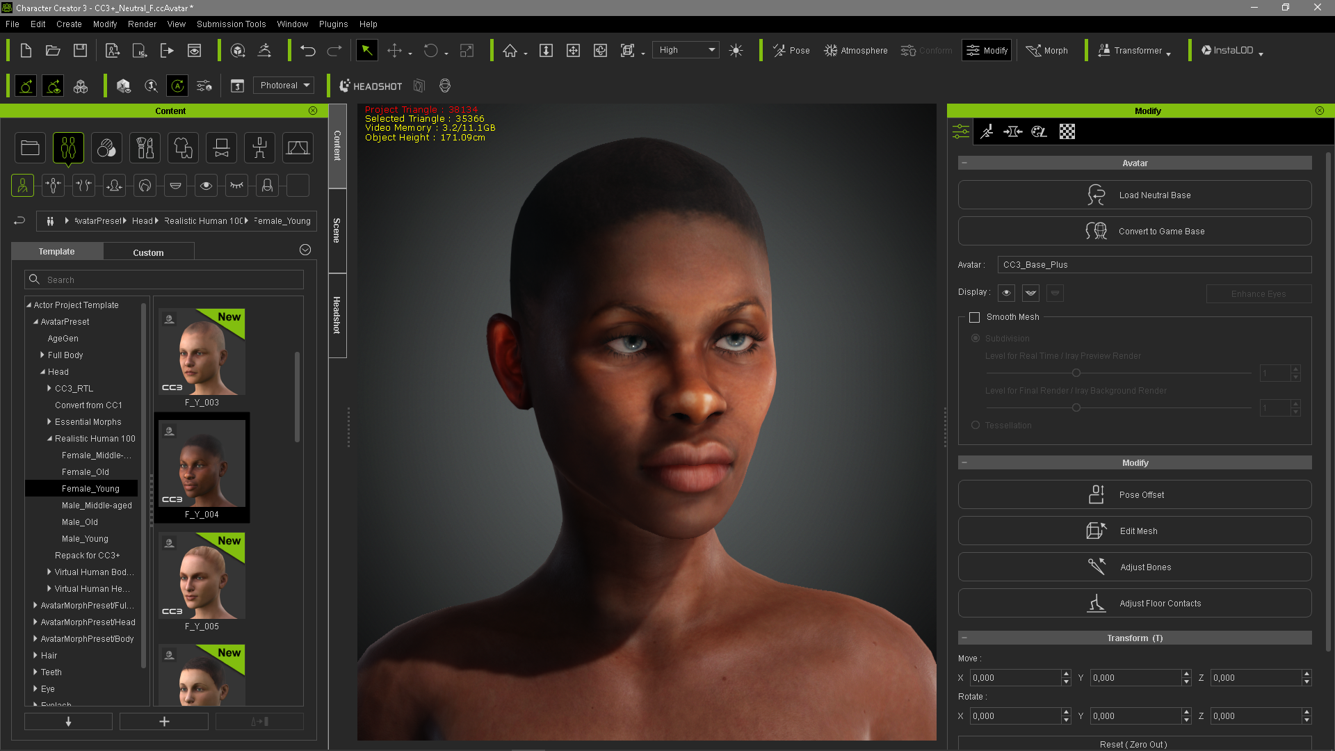Open the content options chevron beside Custom tab
Viewport: 1335px width, 751px height.
[x=305, y=250]
